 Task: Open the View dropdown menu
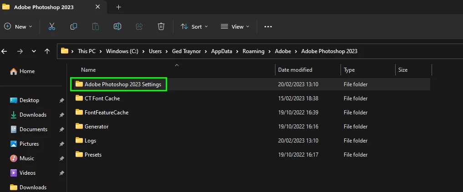[235, 26]
